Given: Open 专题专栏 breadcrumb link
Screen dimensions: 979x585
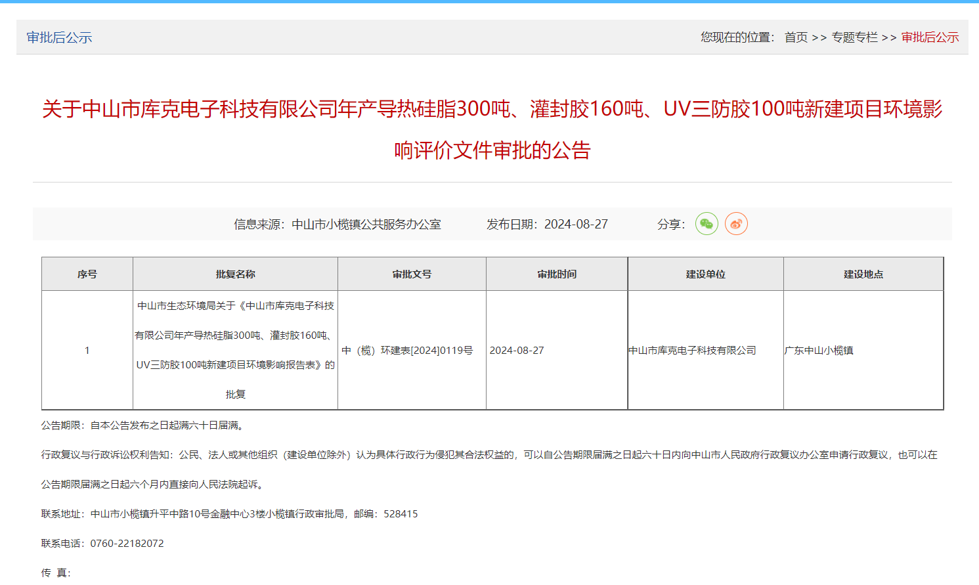Looking at the screenshot, I should coord(854,37).
